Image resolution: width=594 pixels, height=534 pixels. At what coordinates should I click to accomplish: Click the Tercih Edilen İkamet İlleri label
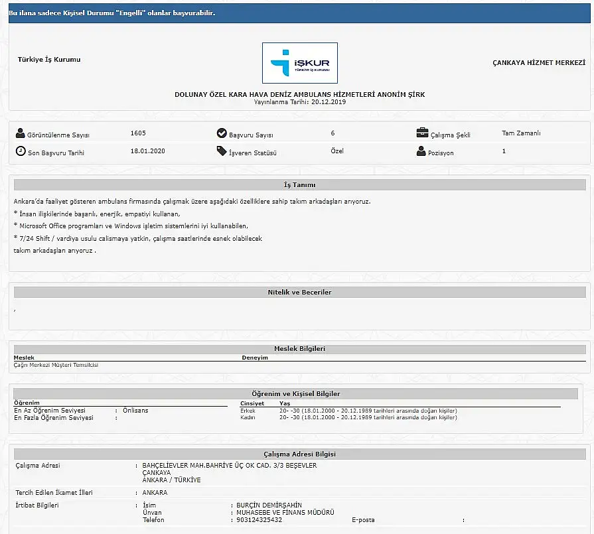coord(54,493)
